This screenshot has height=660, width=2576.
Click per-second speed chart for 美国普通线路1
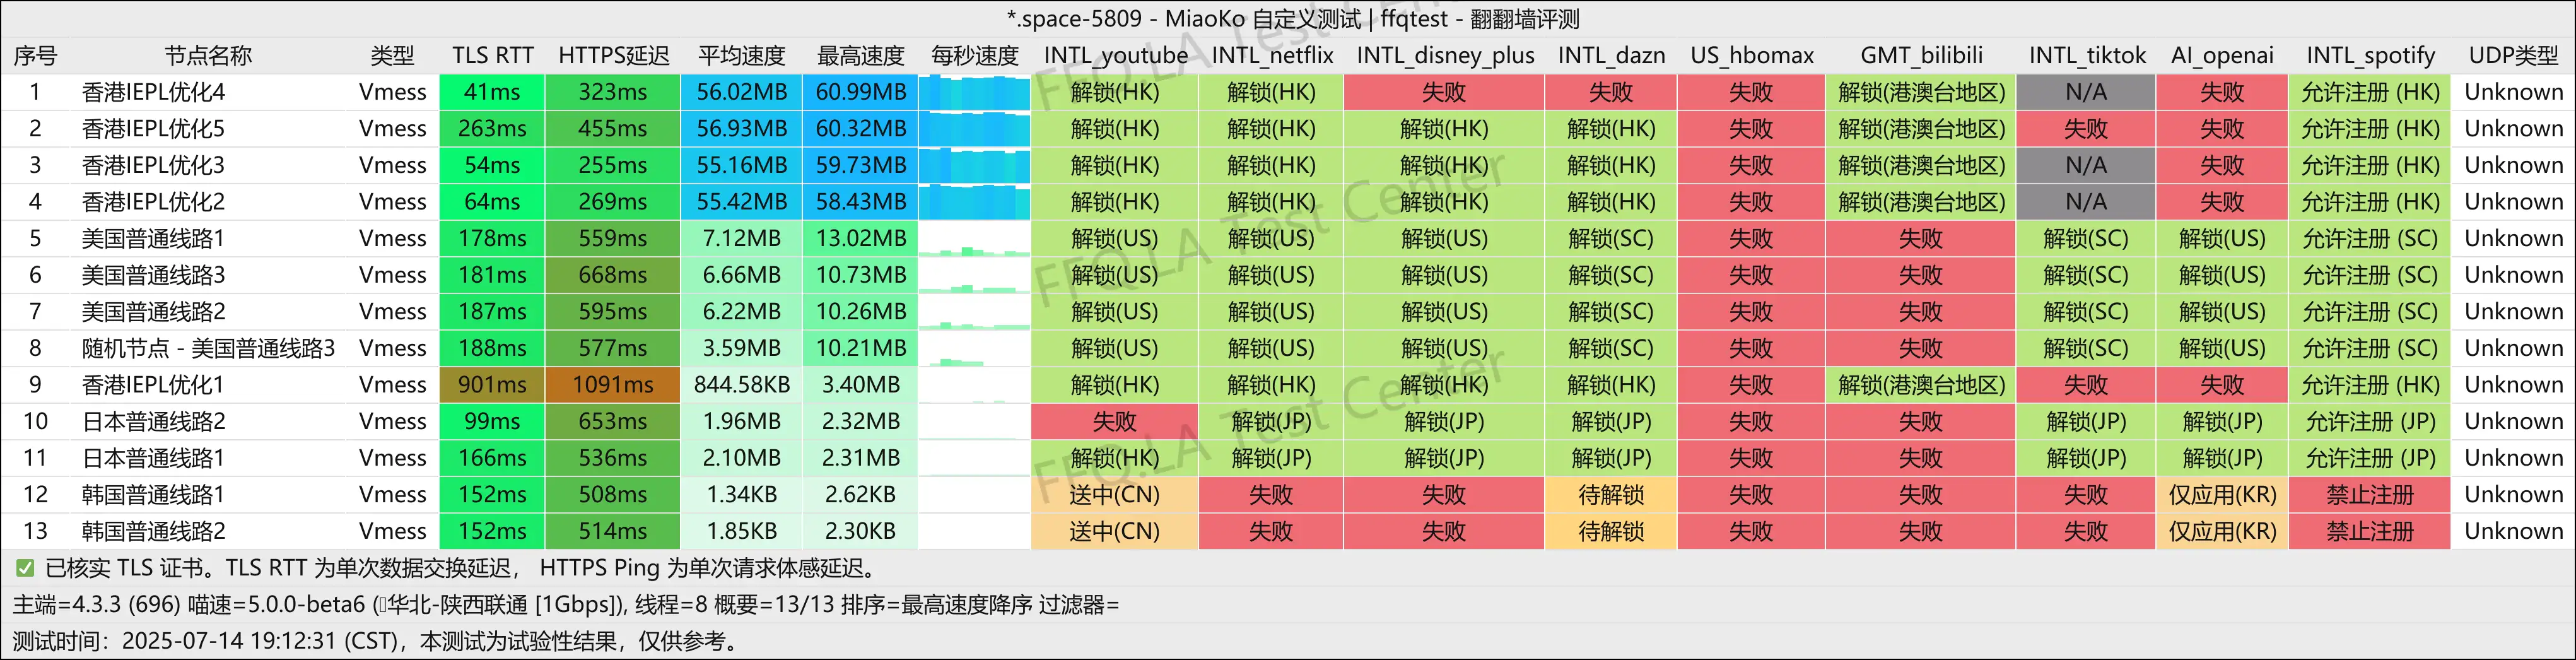click(974, 238)
